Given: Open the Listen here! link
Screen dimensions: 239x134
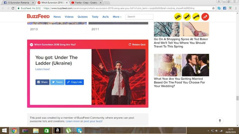Looking at the screenshot, I should pyautogui.click(x=43, y=69).
